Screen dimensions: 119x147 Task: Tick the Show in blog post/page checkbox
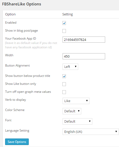[64, 31]
